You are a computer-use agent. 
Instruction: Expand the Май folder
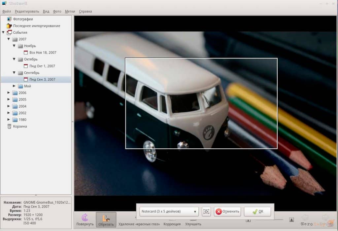coord(14,86)
